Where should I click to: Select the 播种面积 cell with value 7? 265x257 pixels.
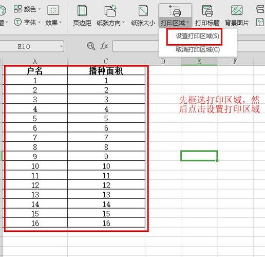(x=106, y=137)
